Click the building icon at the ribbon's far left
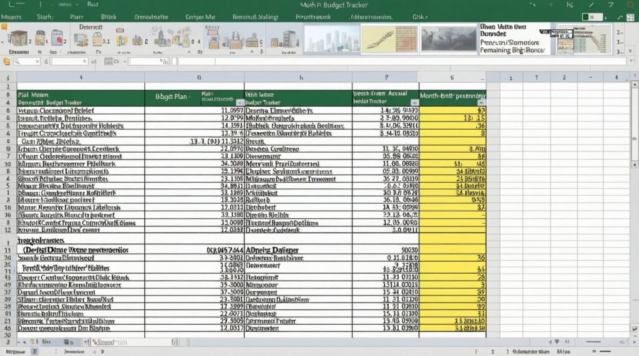639x356 pixels. [x=17, y=39]
